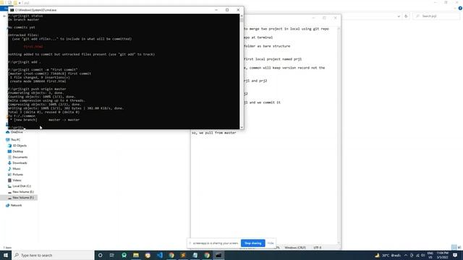
Task: Click 'so, we pull from master' line in Notepad
Action: pyautogui.click(x=214, y=133)
